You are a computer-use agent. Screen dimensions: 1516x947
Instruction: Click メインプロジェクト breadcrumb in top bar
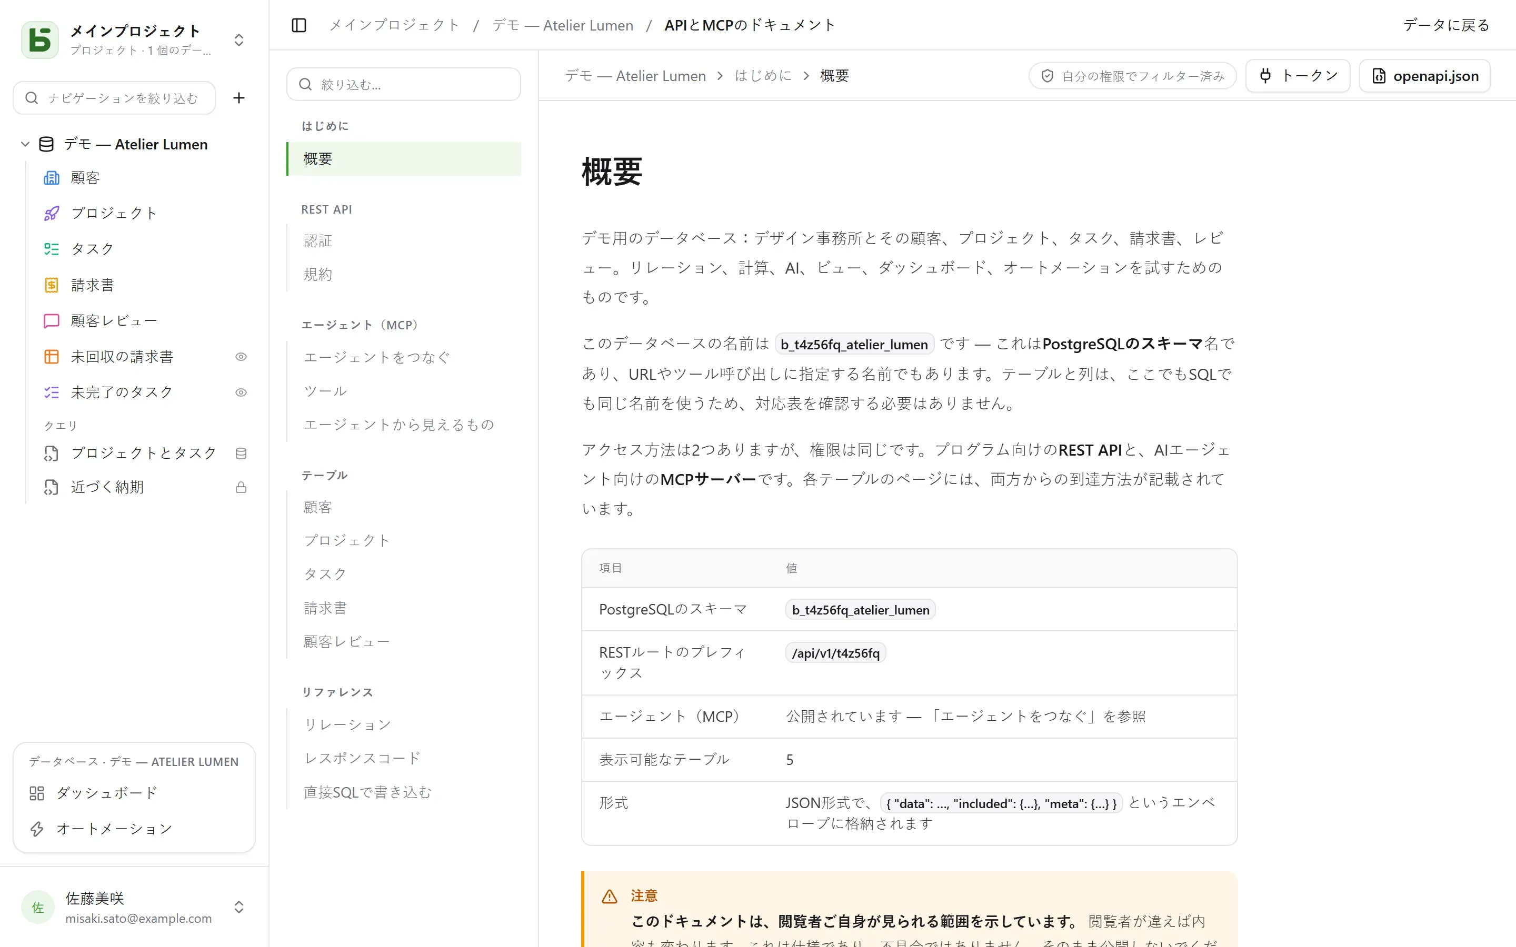point(395,25)
